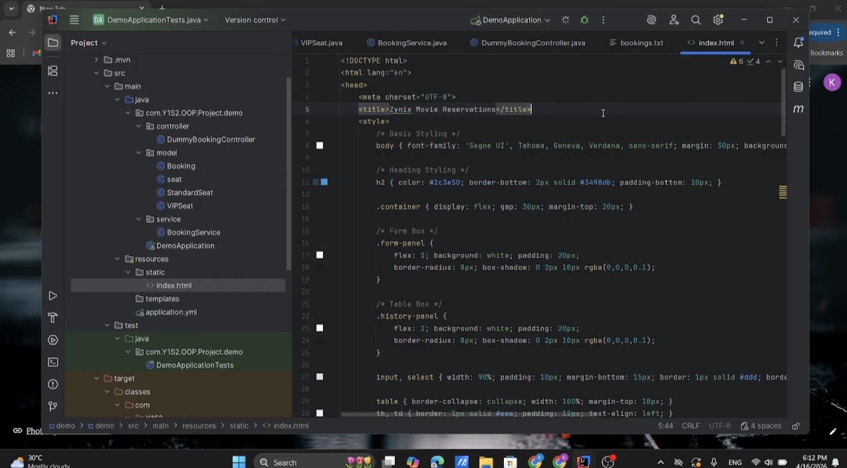The image size is (847, 468).
Task: Open the Terminal tool window
Action: coord(53,362)
